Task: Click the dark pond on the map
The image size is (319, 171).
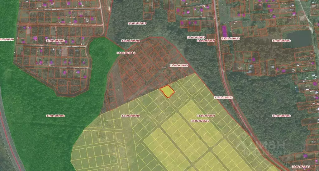Action: [299, 39]
